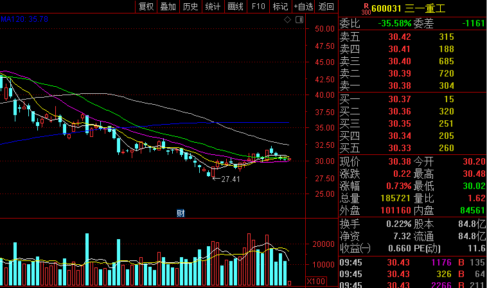This screenshot has height=288, width=487.
Task: Click PE(动) value 11.6
Action: (477, 248)
